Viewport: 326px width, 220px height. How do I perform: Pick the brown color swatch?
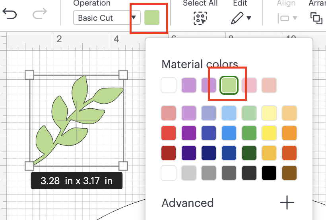289,173
